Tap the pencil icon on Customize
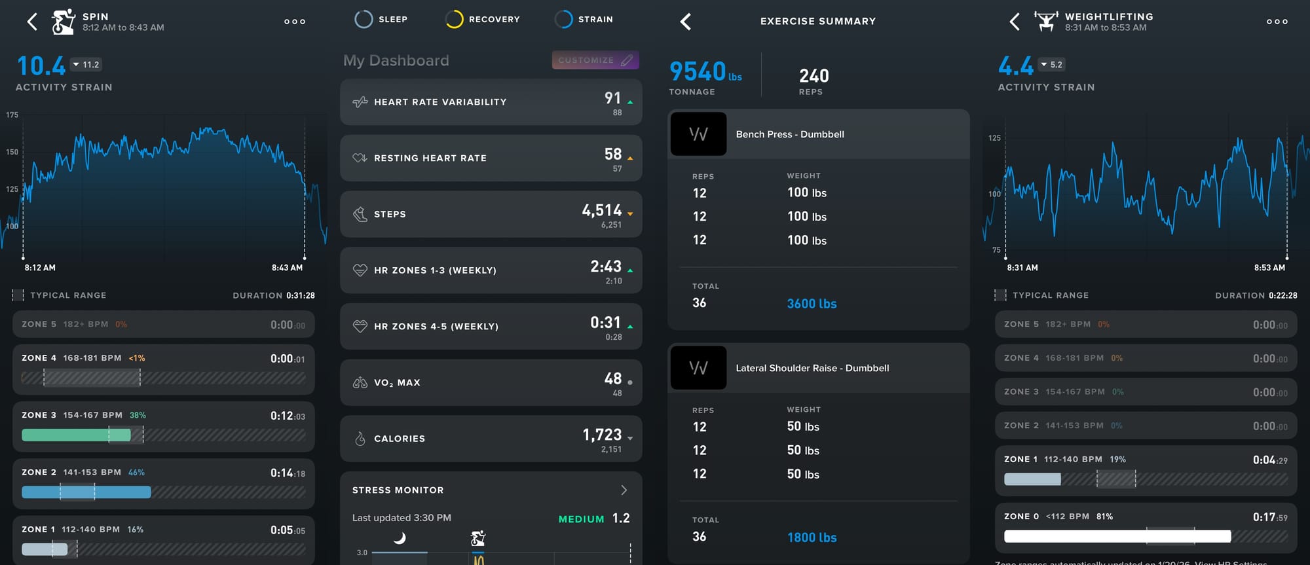Screen dimensions: 1310x565 click(x=627, y=60)
